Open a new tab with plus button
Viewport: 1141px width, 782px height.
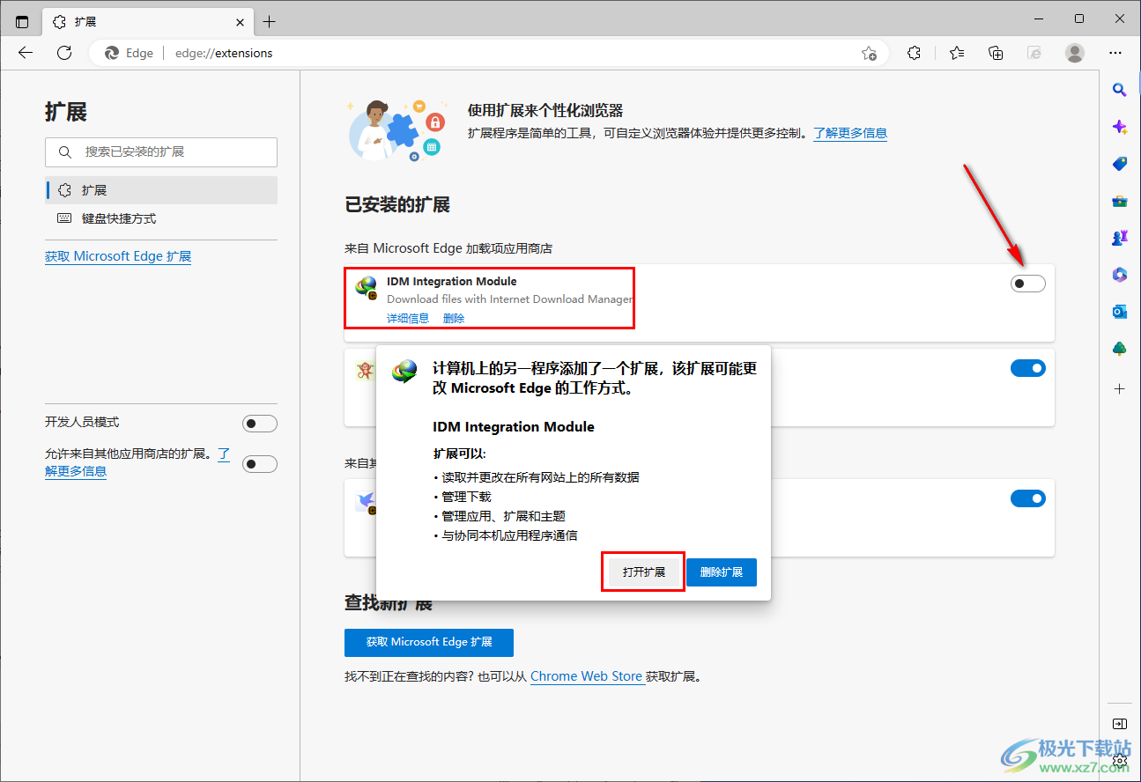270,21
